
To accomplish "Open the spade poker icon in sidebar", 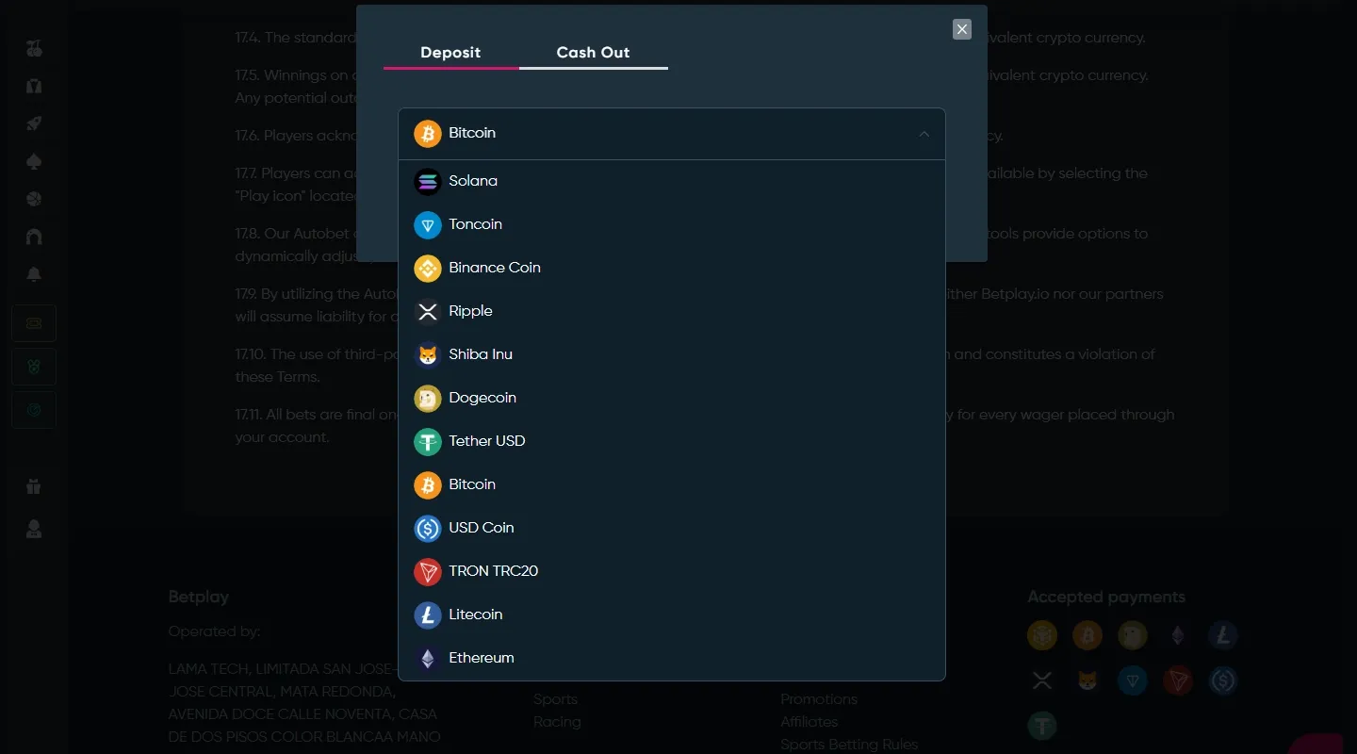I will coord(34,162).
